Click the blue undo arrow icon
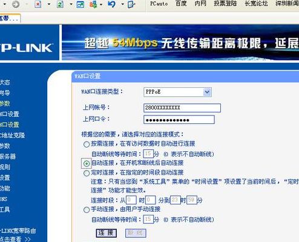This screenshot has height=242, width=299. (x=111, y=4)
